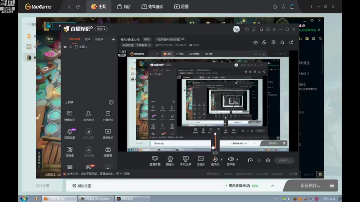Open WeGame 主页 tab
Image resolution: width=360 pixels, height=202 pixels.
pyautogui.click(x=99, y=7)
